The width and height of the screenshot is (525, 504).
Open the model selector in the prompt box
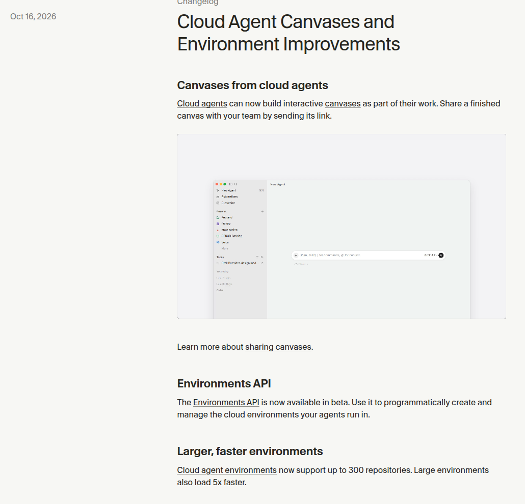pos(431,255)
